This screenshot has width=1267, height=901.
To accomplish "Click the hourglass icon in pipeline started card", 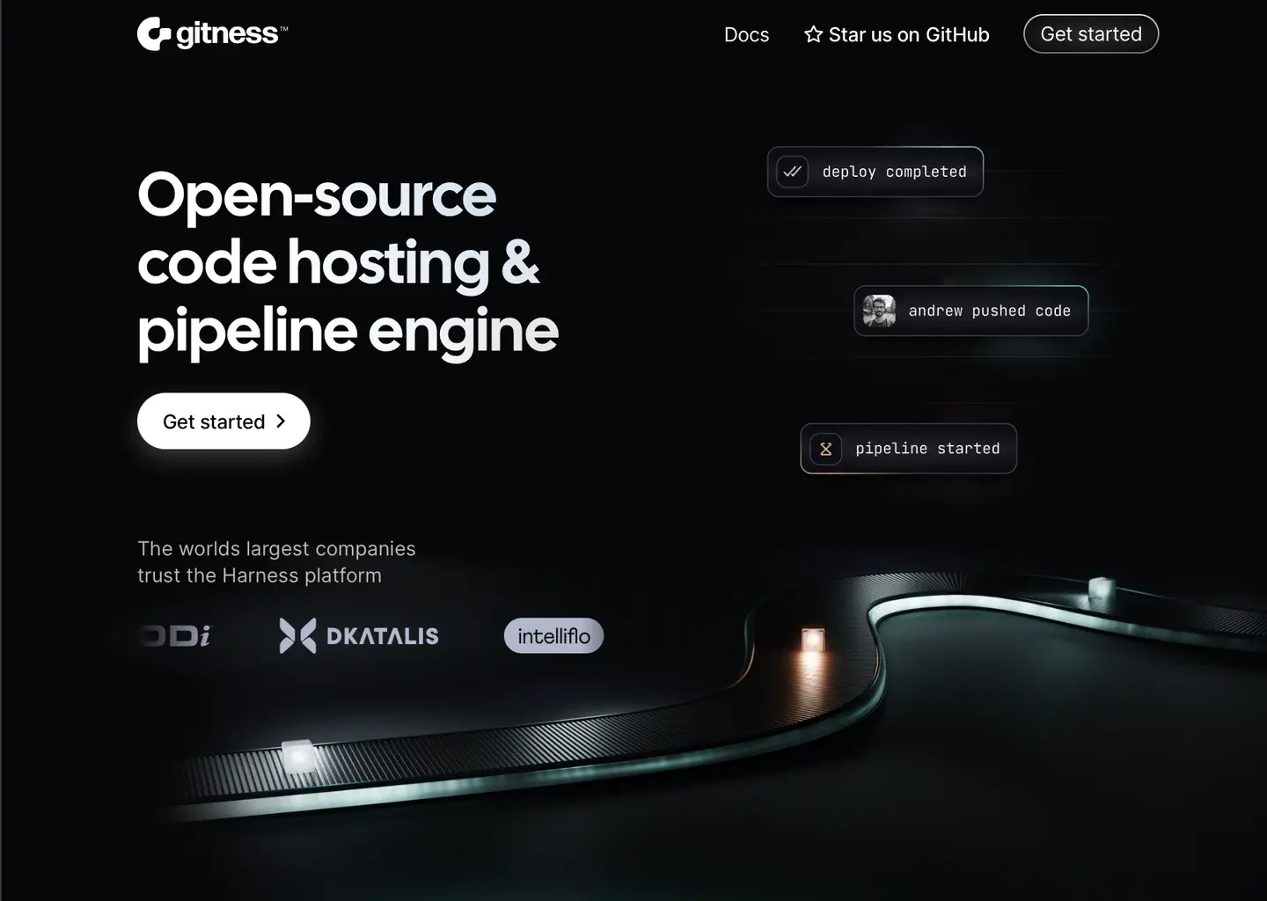I will [825, 448].
